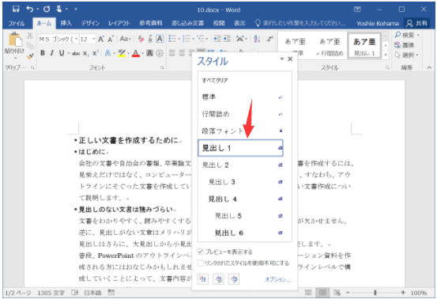The height and width of the screenshot is (299, 437).
Task: Open Style Inspector in Styles pane
Action: (x=218, y=279)
